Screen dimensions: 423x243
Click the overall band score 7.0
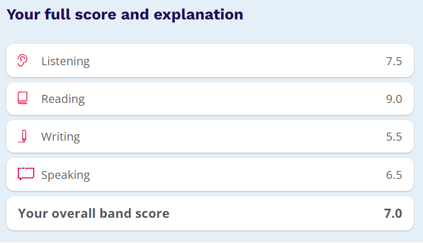click(393, 213)
